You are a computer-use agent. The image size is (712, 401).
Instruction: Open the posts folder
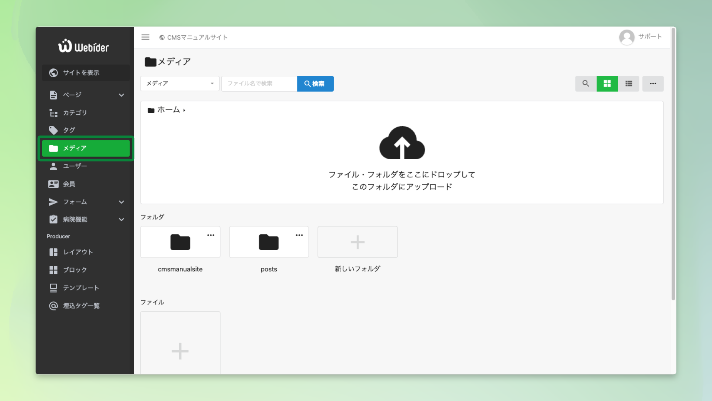268,242
